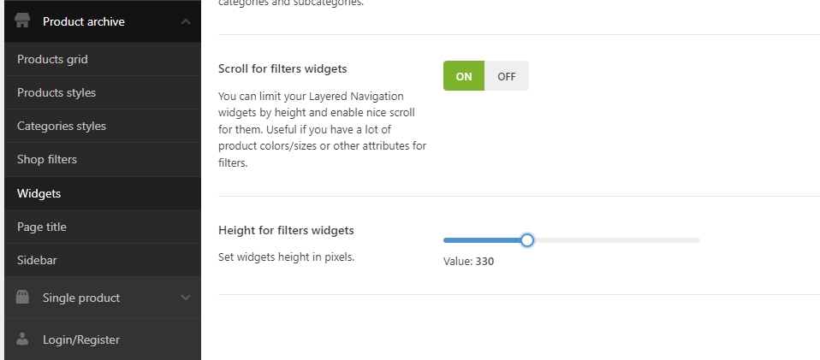Expand the Single product section chevron
Viewport: 820px width, 360px height.
(x=186, y=298)
